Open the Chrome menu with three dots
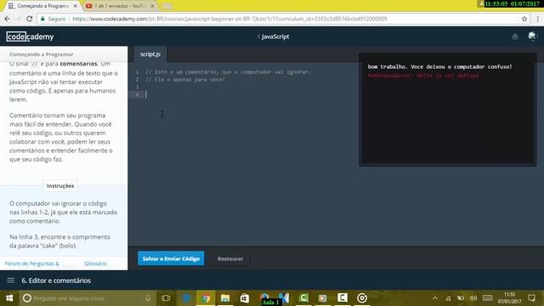This screenshot has height=306, width=544. click(x=537, y=19)
